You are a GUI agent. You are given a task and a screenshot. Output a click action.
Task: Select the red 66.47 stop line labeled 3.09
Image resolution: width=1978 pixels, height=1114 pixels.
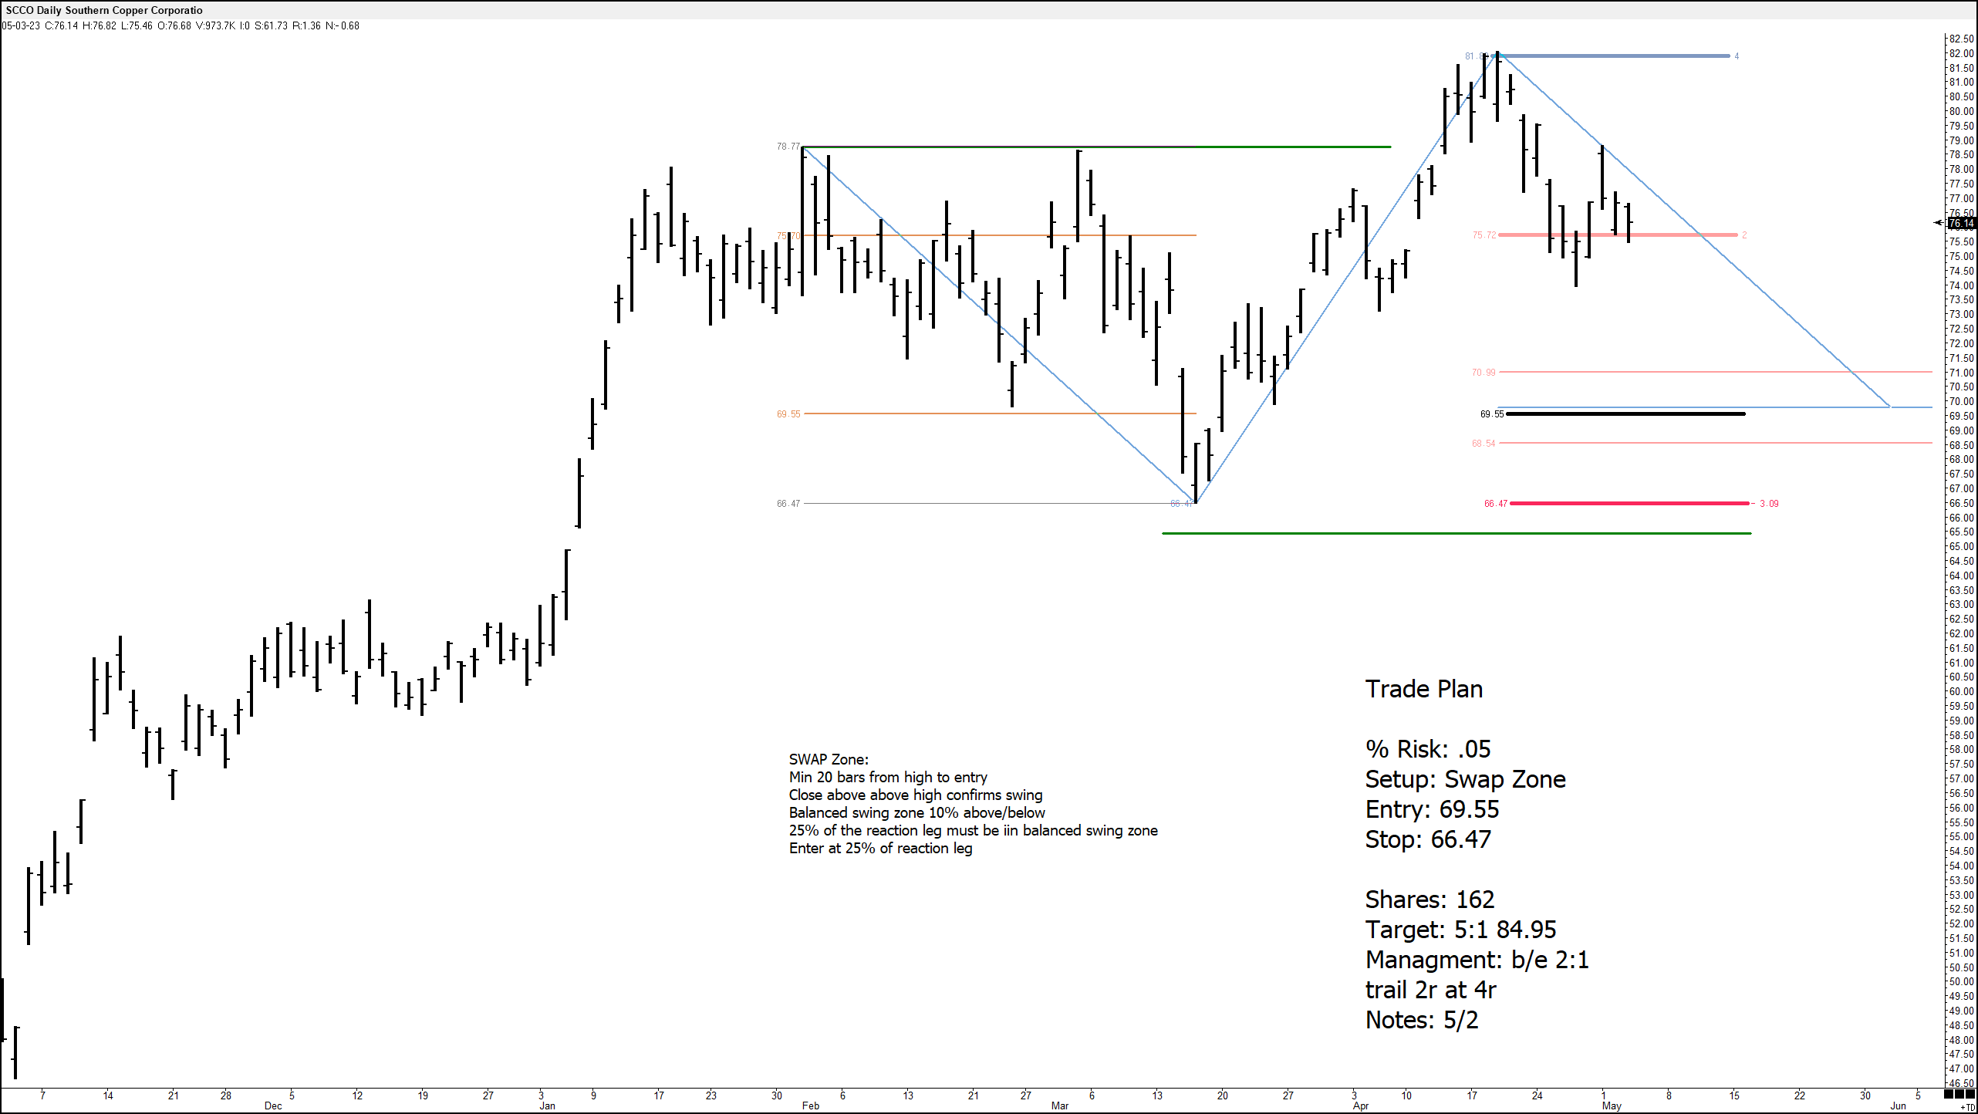click(x=1628, y=503)
